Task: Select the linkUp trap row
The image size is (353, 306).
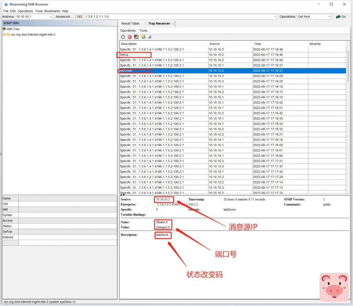Action: click(x=233, y=55)
